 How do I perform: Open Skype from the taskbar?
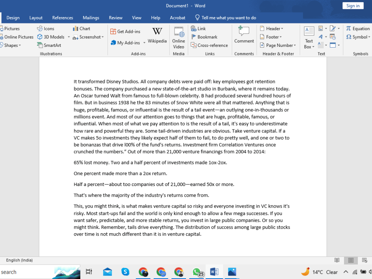click(x=125, y=272)
